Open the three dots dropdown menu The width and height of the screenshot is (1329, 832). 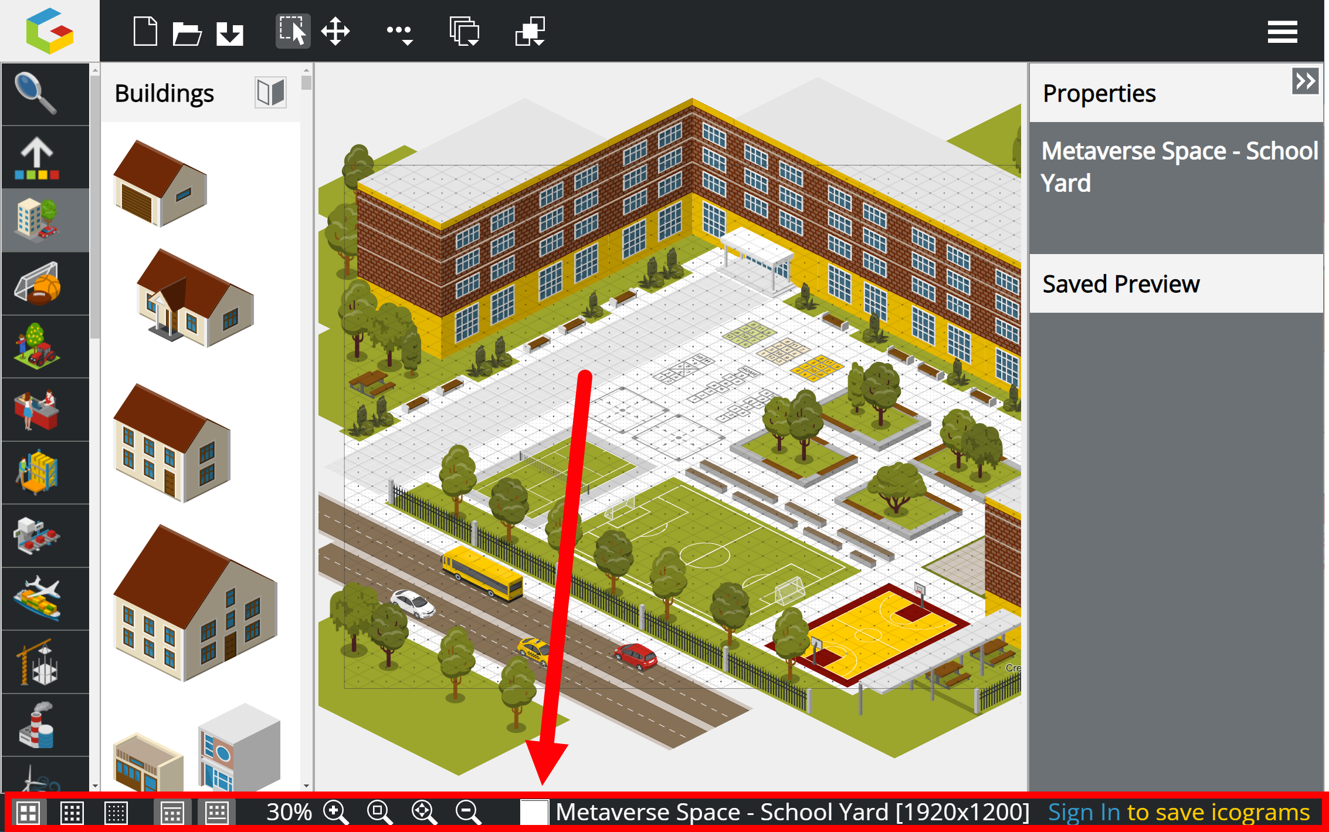point(401,32)
